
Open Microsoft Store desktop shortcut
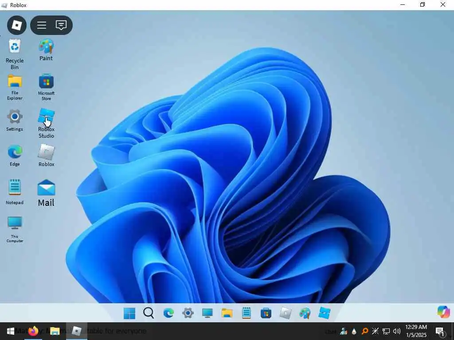(x=46, y=87)
